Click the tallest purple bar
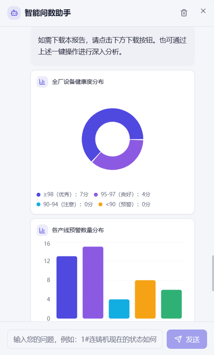The height and width of the screenshot is (355, 214). (x=93, y=283)
